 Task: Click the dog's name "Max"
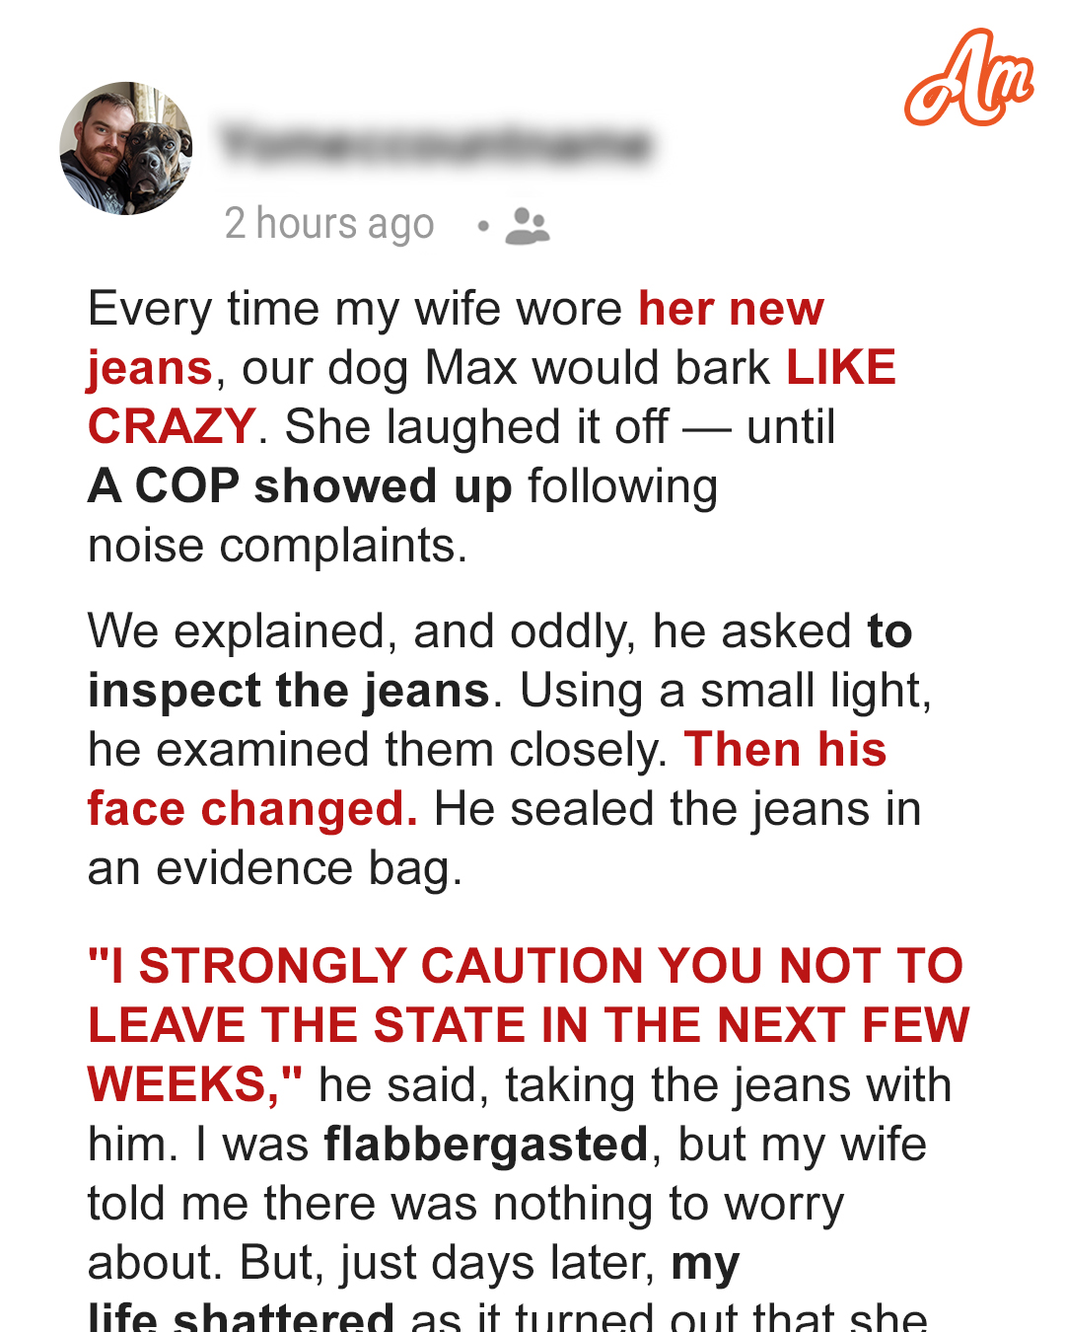tap(470, 368)
